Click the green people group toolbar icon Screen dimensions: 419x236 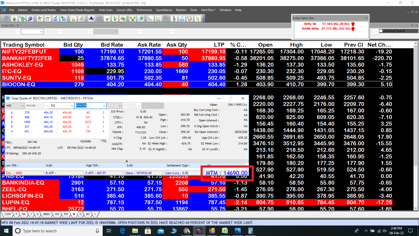click(133, 19)
